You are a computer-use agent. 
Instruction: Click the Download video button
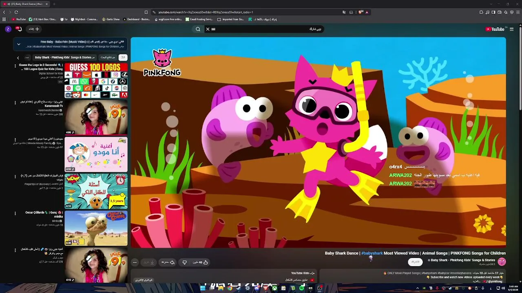pyautogui.click(x=149, y=262)
